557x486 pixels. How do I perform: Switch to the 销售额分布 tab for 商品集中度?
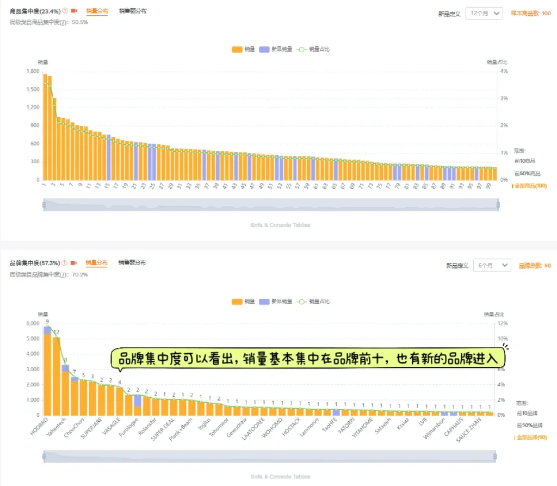coord(133,10)
